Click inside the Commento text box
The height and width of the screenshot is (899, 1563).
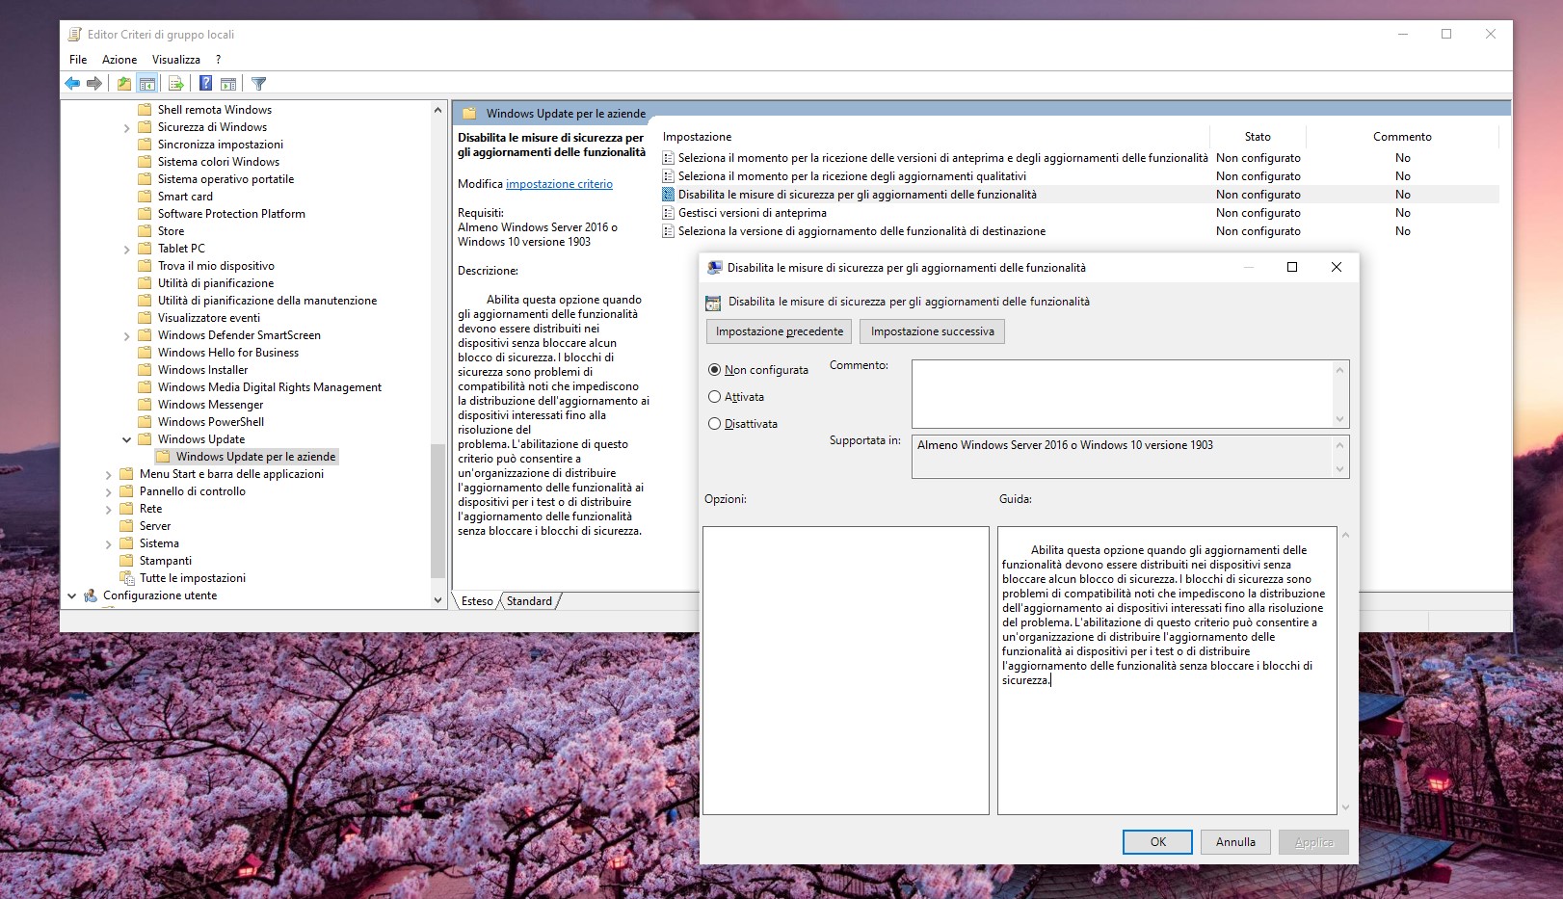[1122, 394]
